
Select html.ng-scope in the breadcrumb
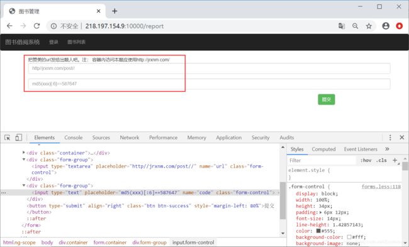pos(20,243)
